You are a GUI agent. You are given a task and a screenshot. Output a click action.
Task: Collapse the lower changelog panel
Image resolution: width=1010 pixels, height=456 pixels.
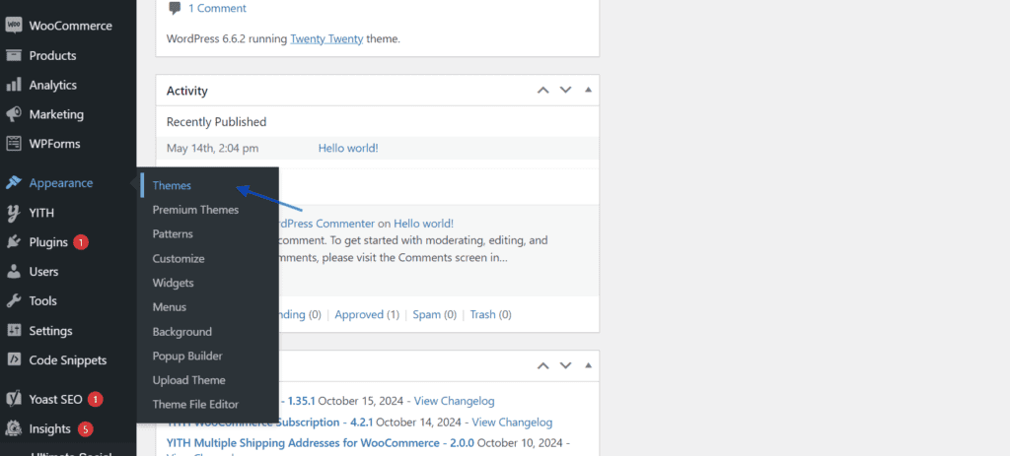588,365
